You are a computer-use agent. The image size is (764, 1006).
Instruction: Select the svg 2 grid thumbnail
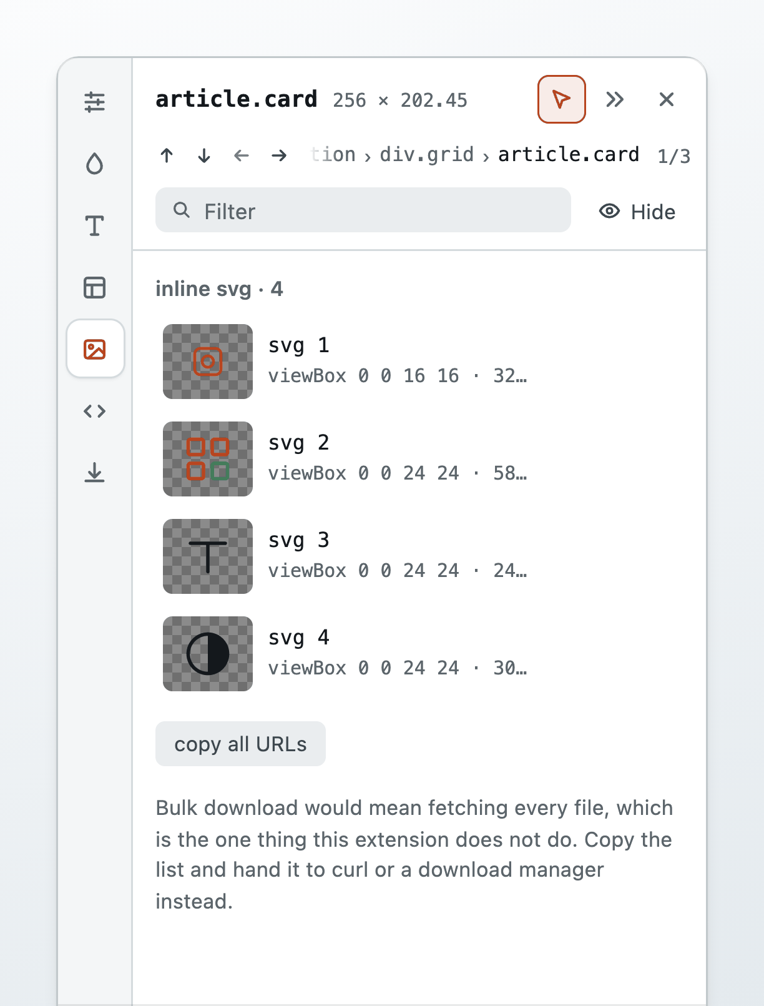tap(208, 459)
